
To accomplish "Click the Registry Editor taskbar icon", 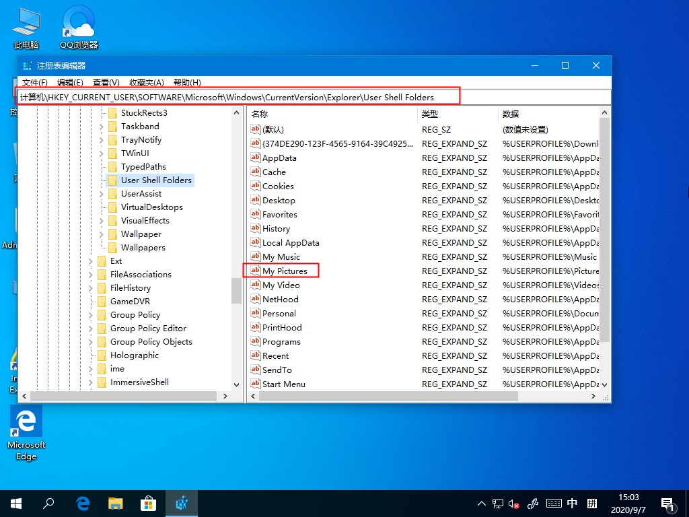I will pyautogui.click(x=182, y=503).
